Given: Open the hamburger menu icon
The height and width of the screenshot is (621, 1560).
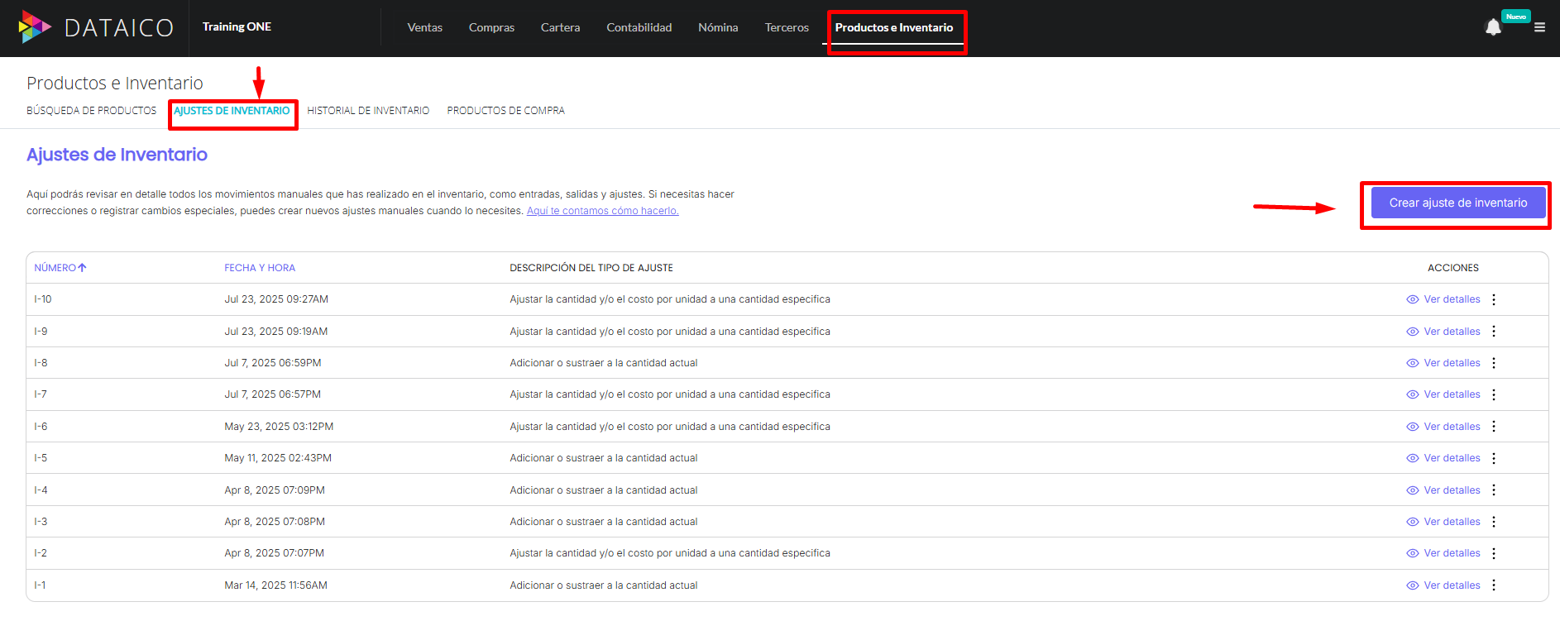Looking at the screenshot, I should 1539,27.
